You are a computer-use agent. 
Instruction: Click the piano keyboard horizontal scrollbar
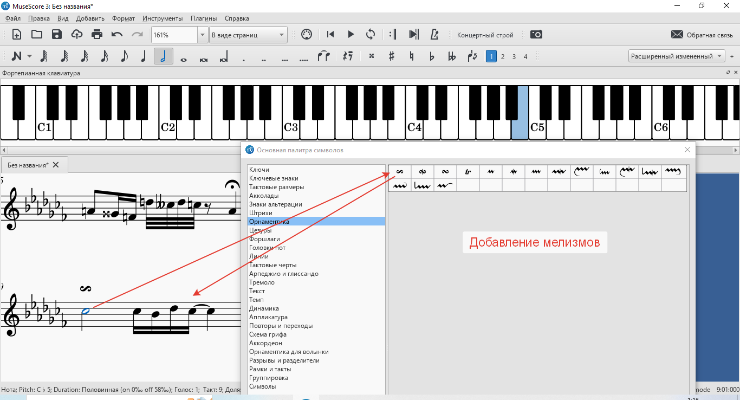(370, 150)
